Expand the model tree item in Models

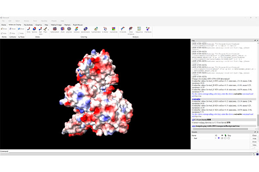click(193, 138)
